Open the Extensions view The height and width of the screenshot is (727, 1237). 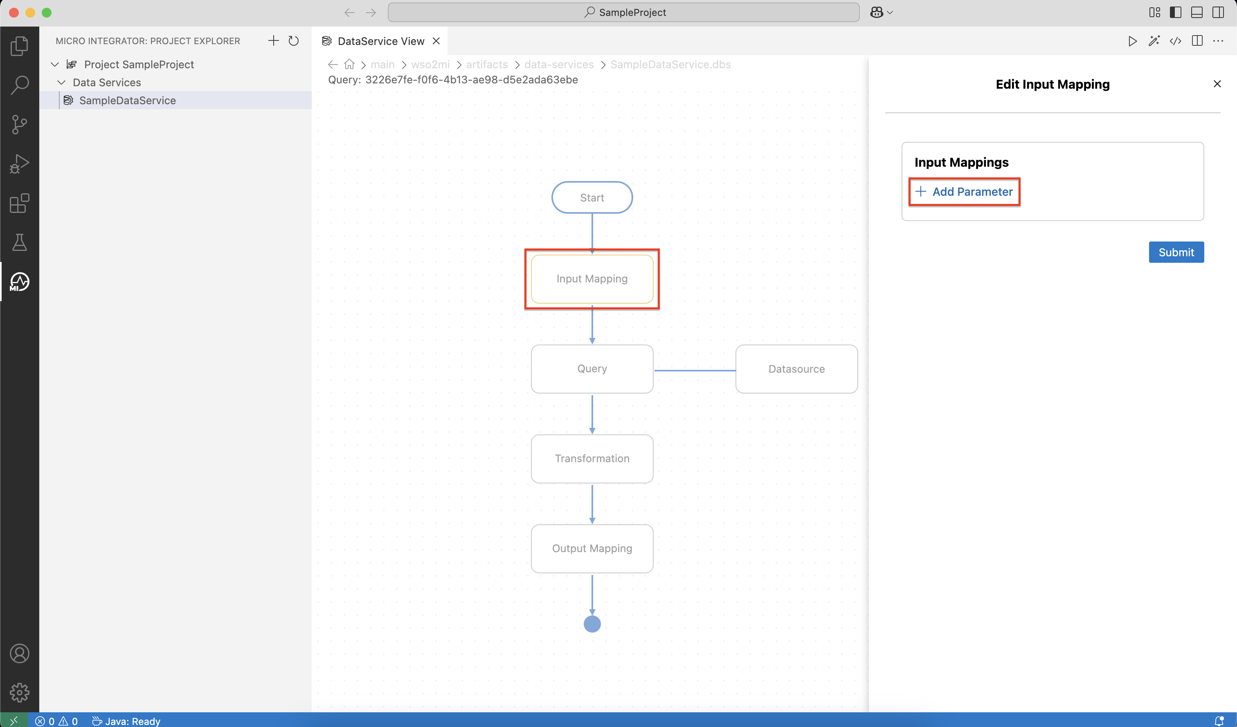pos(20,203)
